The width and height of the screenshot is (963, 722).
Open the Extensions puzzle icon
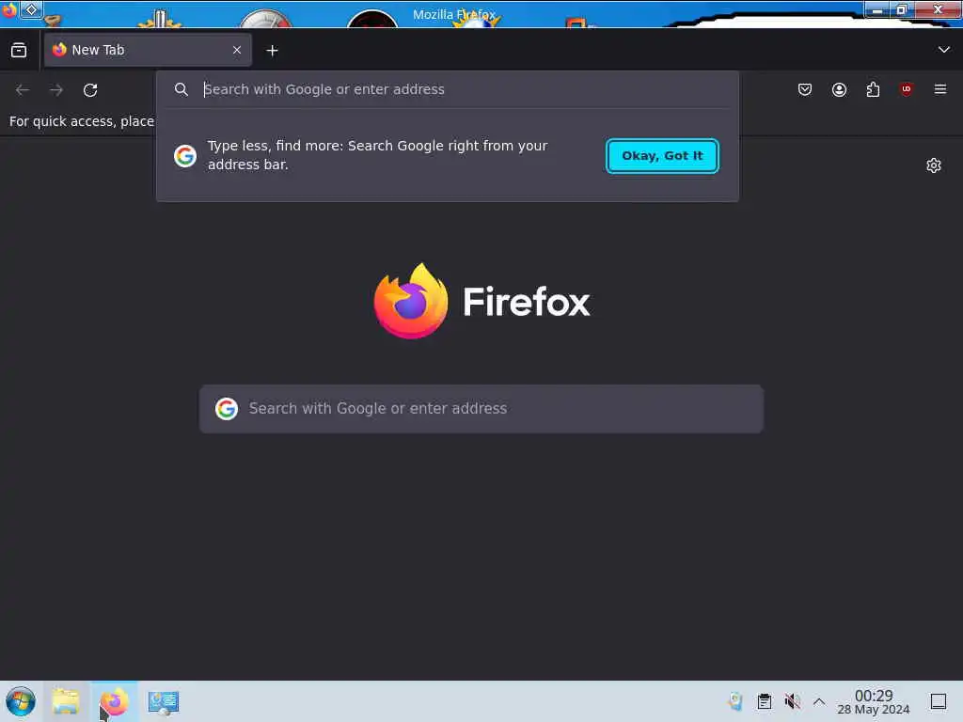point(873,89)
